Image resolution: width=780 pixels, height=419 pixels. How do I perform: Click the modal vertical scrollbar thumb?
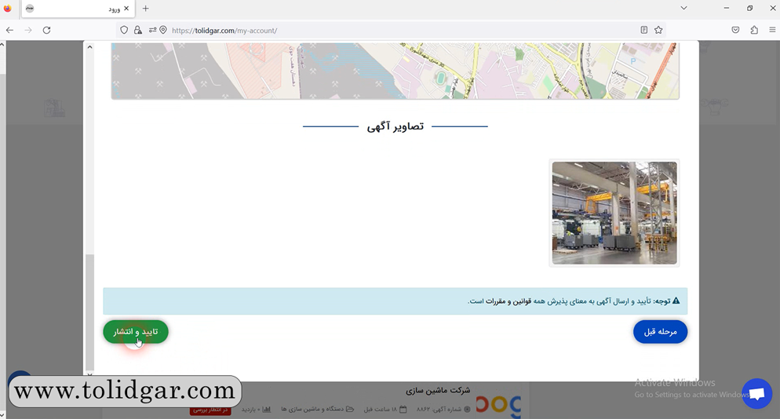click(x=89, y=312)
